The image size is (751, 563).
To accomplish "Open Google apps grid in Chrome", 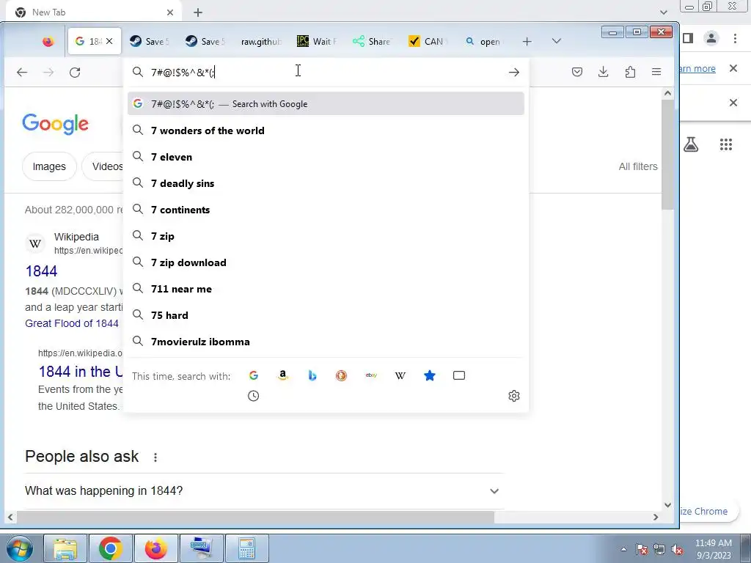I will 726,144.
